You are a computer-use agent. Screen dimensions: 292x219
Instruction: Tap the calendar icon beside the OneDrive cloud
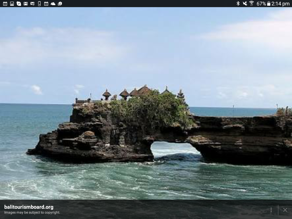[46, 4]
